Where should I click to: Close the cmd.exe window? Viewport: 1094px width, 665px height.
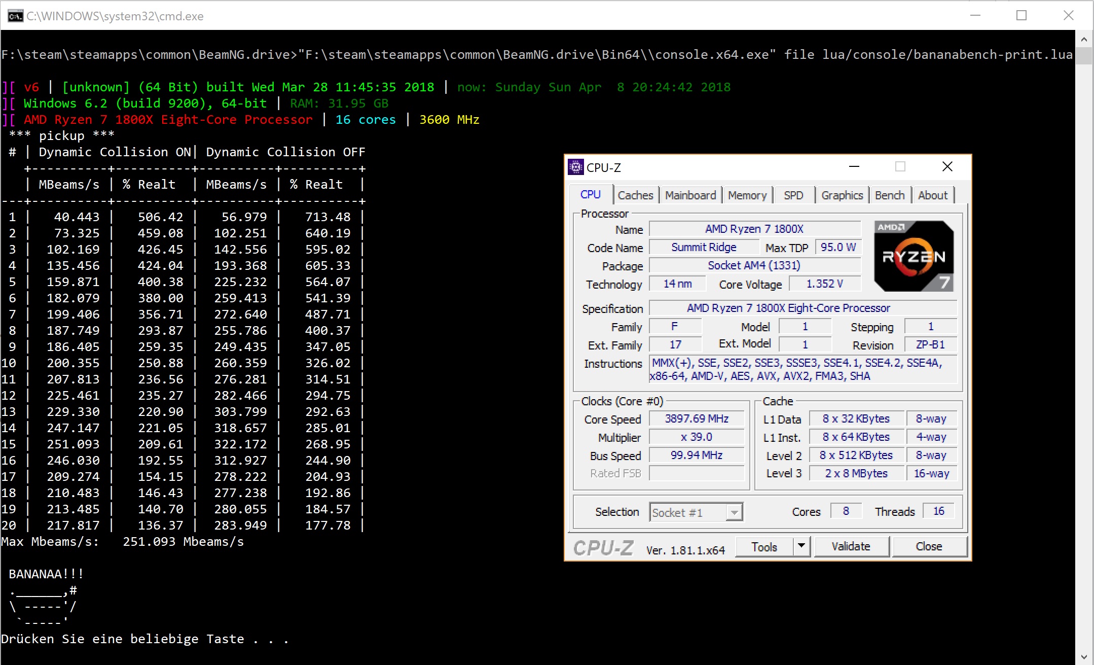tap(1068, 16)
